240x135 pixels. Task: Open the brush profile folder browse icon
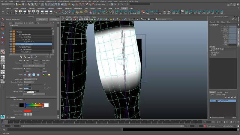click(49, 75)
